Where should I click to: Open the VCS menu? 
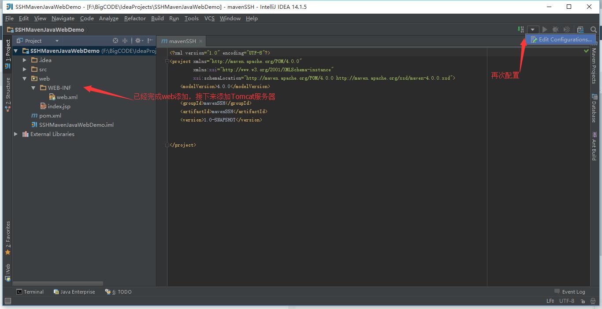pyautogui.click(x=209, y=18)
